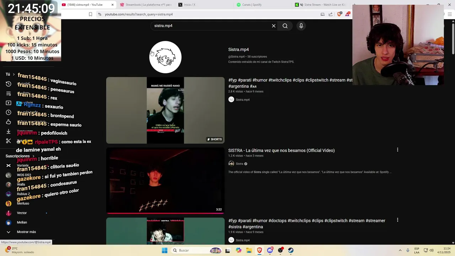Open Rubius Z subscription in sidebar
Viewport: 455px width, 256px height.
coord(23,194)
